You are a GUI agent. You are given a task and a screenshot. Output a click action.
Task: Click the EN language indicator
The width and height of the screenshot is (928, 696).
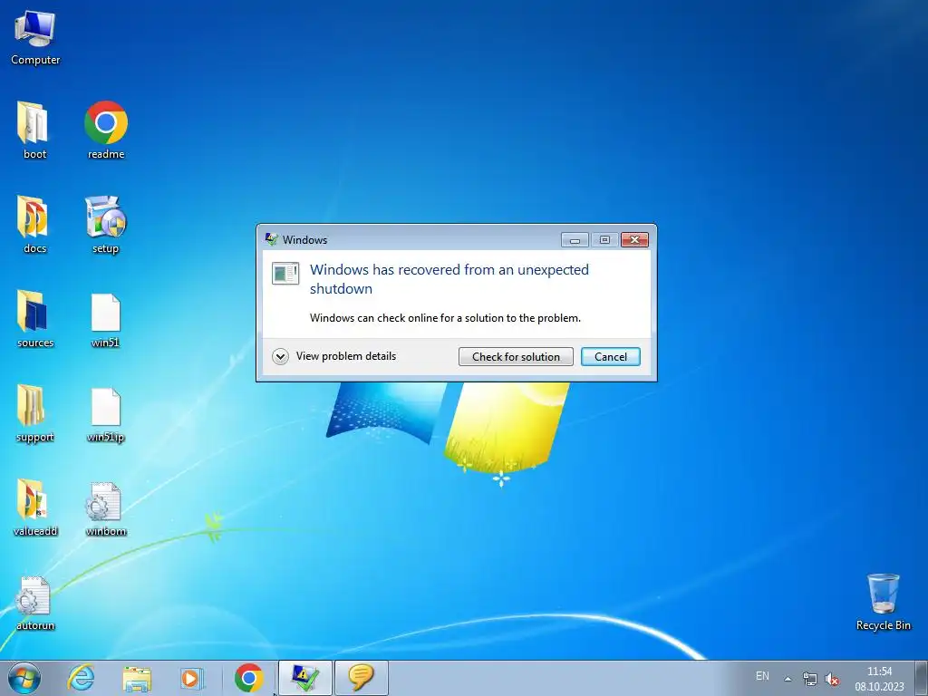click(x=762, y=676)
